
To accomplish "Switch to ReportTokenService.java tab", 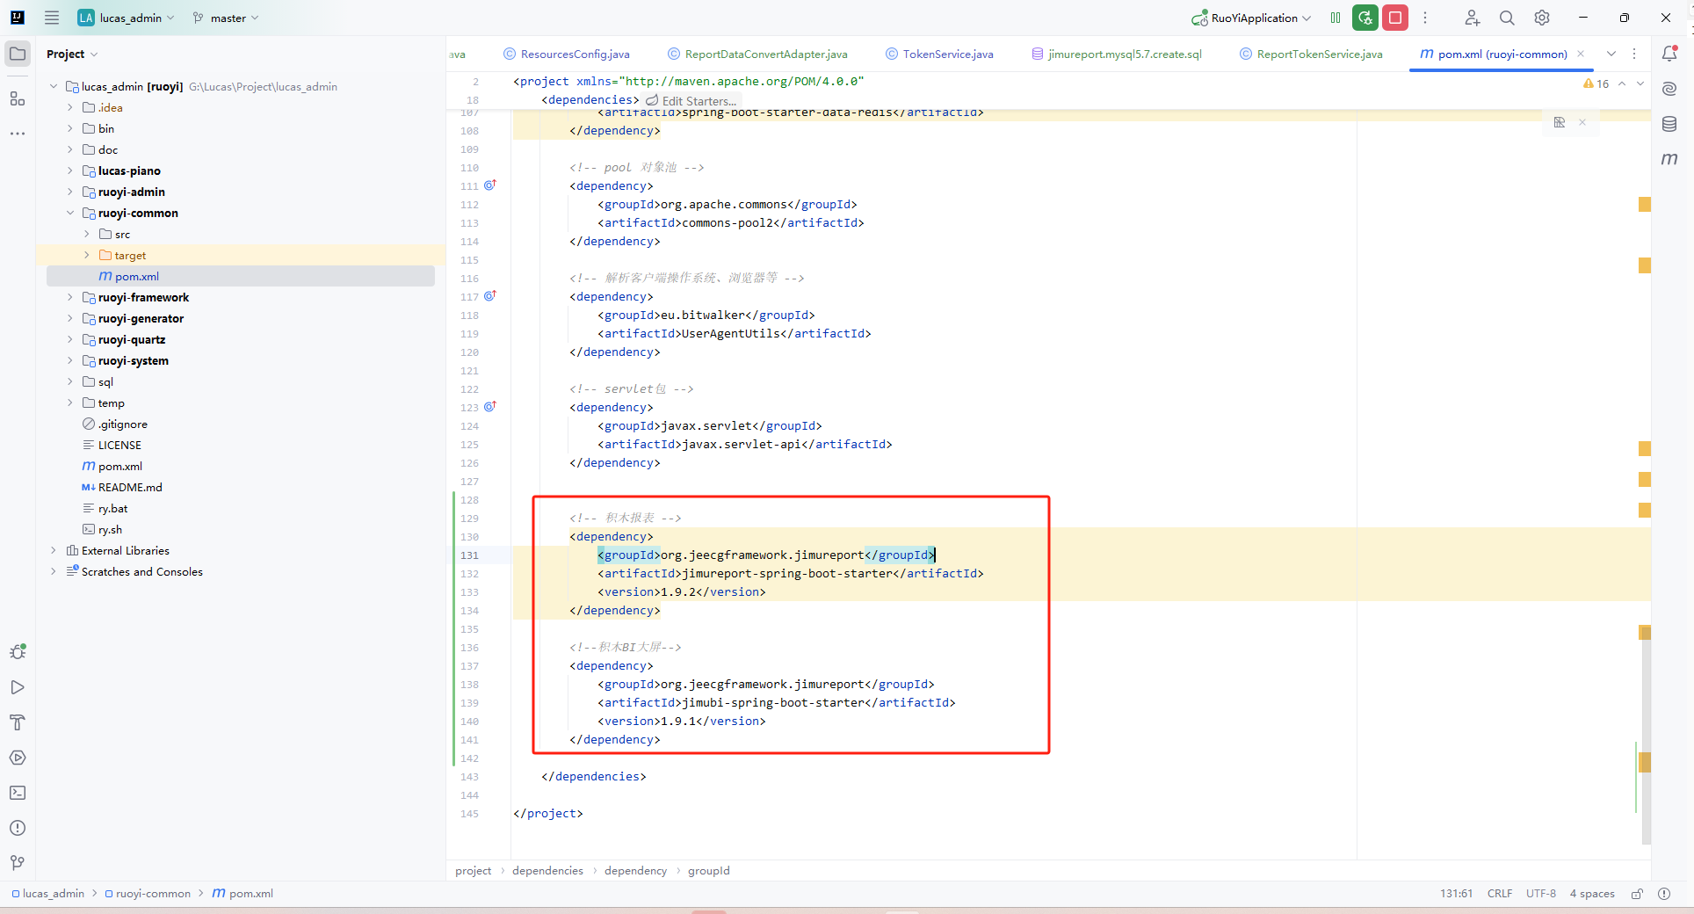I will click(1312, 54).
